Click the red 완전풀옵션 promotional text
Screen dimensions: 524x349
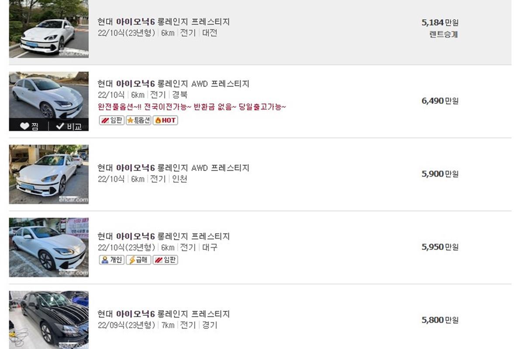pyautogui.click(x=192, y=106)
